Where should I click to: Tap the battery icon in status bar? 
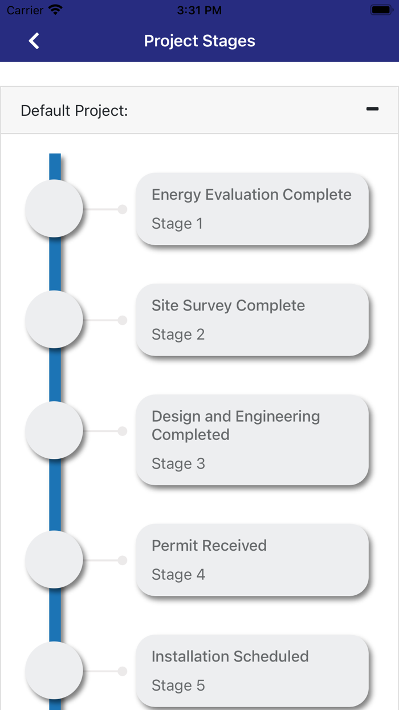tap(380, 10)
